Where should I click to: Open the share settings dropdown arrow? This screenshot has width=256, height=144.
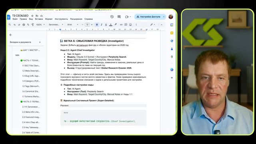pyautogui.click(x=164, y=17)
